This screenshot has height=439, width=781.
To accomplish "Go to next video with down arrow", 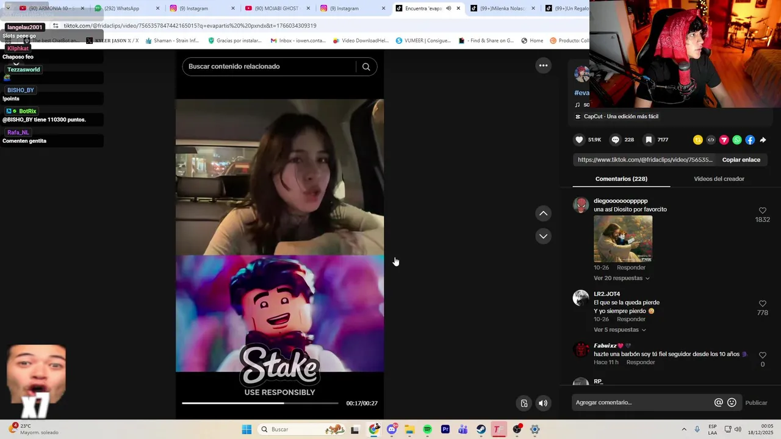I will tap(543, 236).
